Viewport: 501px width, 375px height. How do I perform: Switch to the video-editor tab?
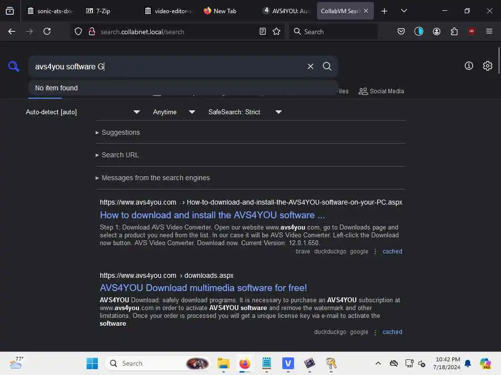[x=168, y=11]
